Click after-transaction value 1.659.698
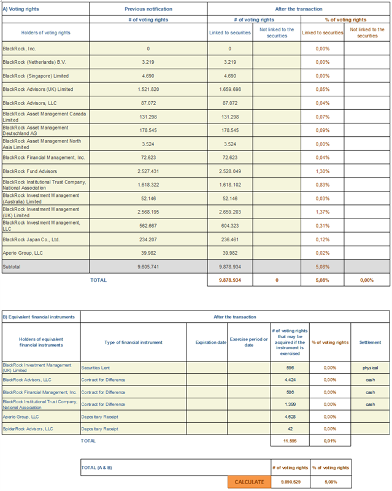The image size is (392, 491). (230, 89)
